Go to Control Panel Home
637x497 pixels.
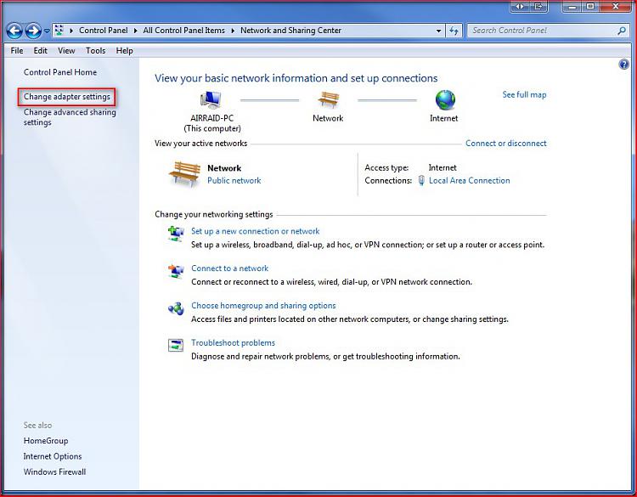pyautogui.click(x=60, y=72)
